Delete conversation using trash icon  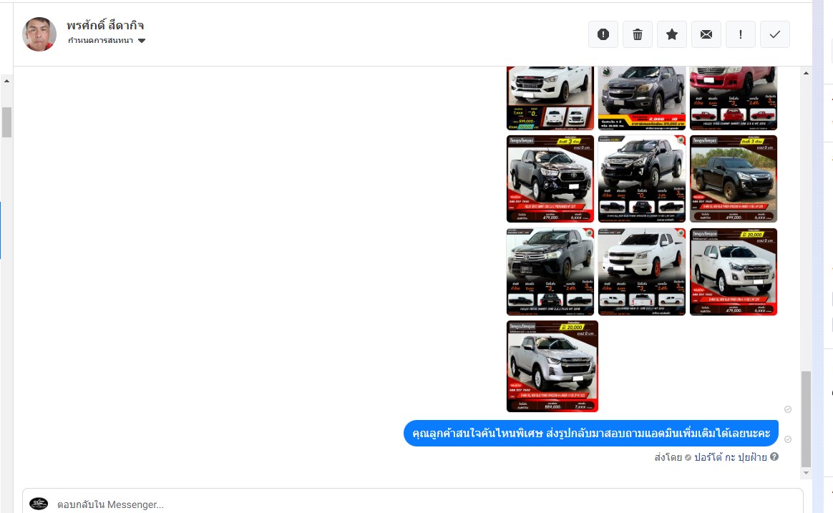click(x=638, y=34)
